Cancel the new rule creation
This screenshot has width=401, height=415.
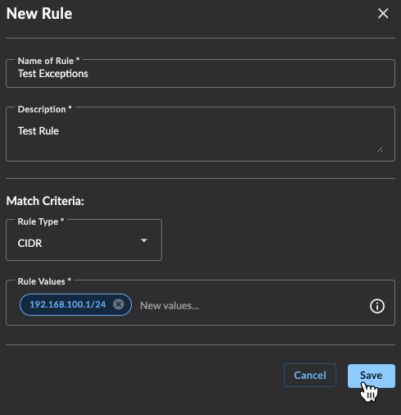pyautogui.click(x=310, y=375)
